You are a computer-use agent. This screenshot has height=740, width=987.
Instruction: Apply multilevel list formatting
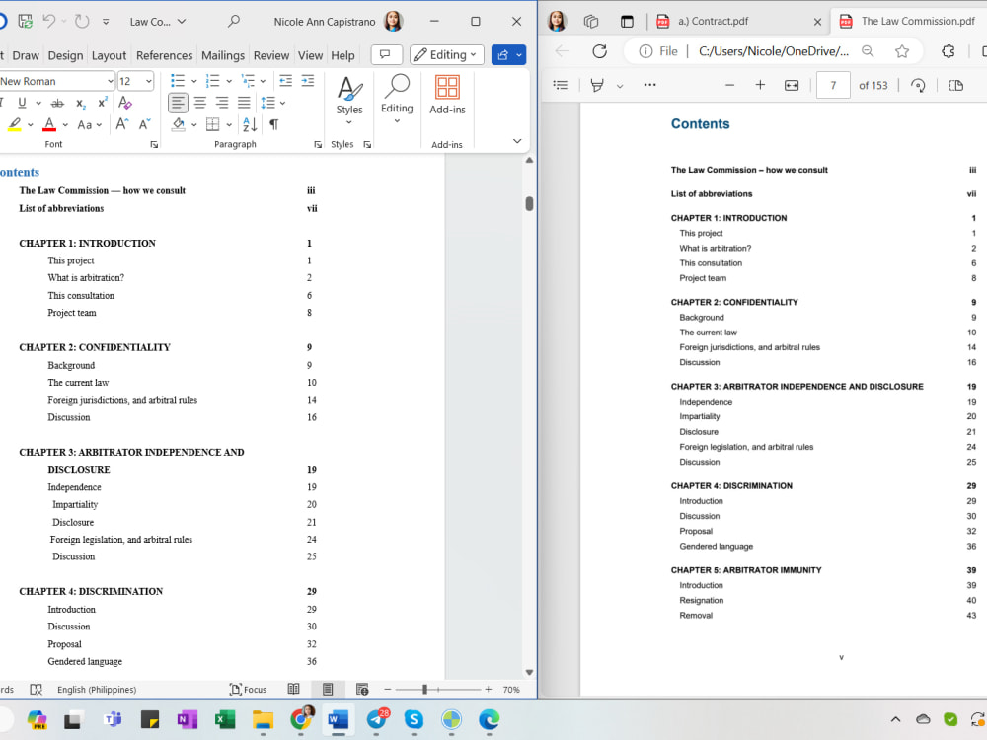pyautogui.click(x=248, y=81)
